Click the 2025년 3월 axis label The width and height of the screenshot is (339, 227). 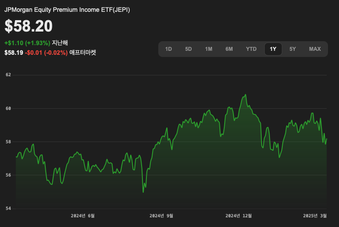click(x=315, y=216)
